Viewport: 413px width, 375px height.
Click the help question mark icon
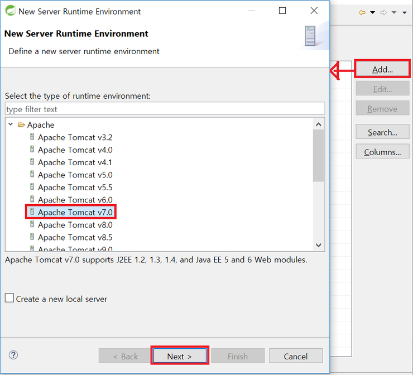pyautogui.click(x=14, y=355)
